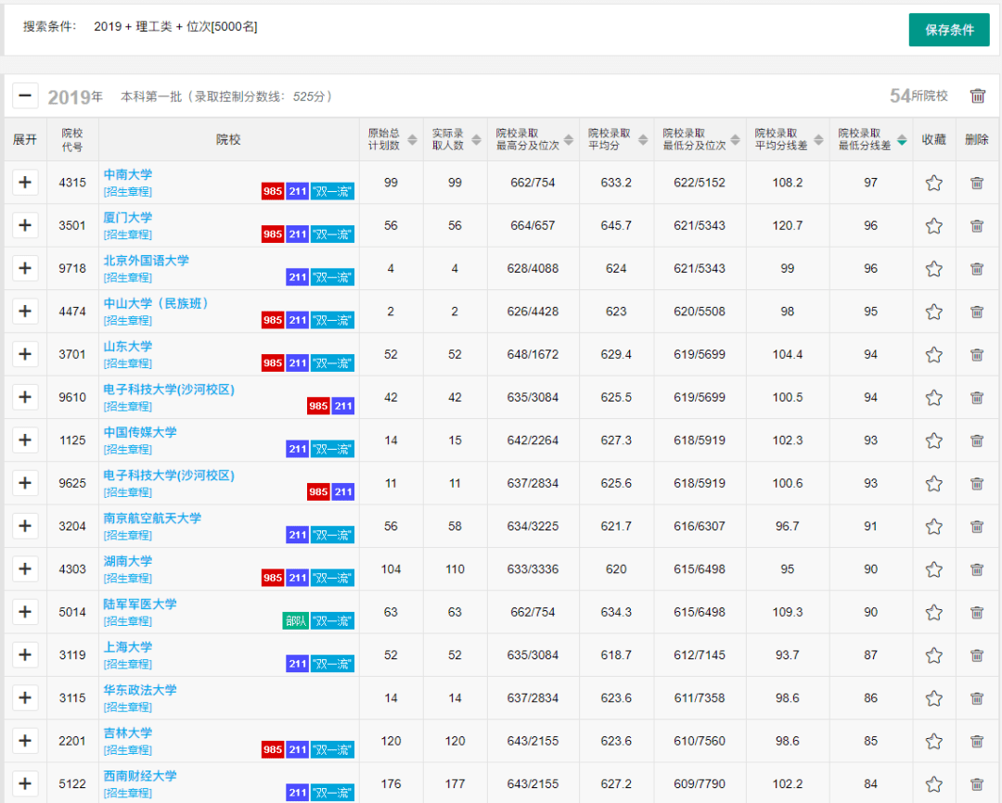Favorite 南京航空航天大学 with the star icon
The image size is (1002, 803).
pos(933,527)
